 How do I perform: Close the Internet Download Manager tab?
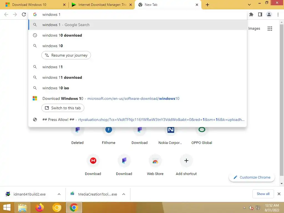(x=130, y=5)
